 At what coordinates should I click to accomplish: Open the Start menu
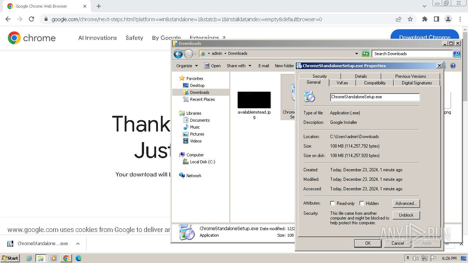(10, 258)
